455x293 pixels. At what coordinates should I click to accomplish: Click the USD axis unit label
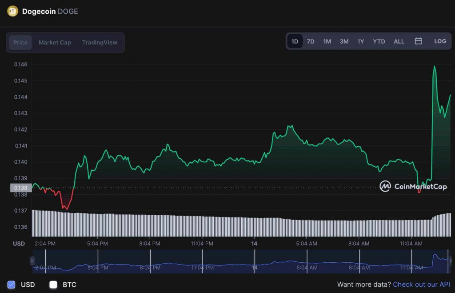[19, 244]
